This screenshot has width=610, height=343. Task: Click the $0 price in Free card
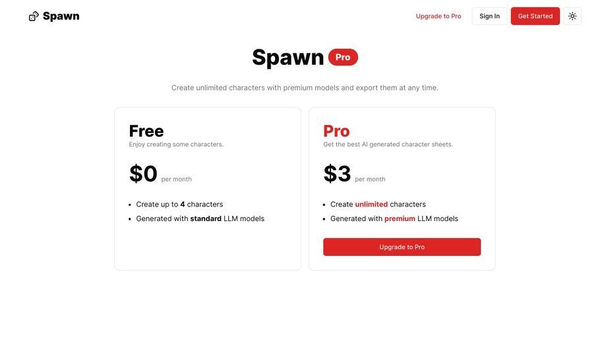pyautogui.click(x=143, y=173)
